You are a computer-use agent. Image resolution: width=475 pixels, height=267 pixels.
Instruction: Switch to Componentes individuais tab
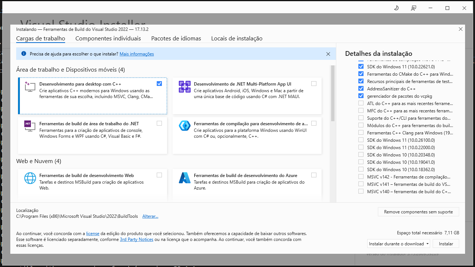(x=108, y=38)
